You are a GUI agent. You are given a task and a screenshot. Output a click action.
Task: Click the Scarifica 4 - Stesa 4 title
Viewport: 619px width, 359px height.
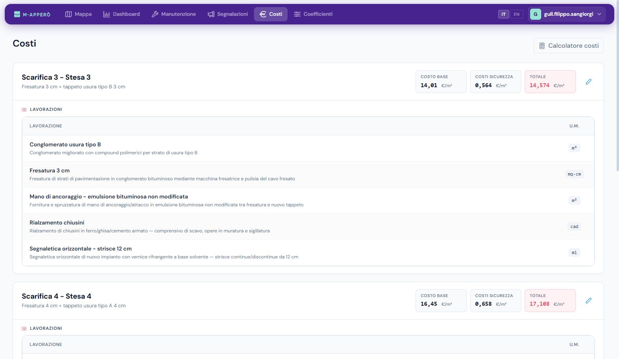click(56, 296)
